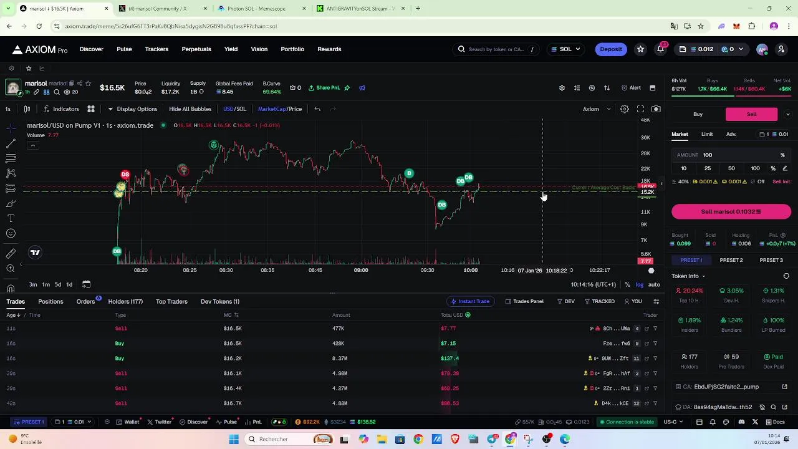This screenshot has width=798, height=449.
Task: Toggle Instant Trade mode
Action: click(x=470, y=302)
